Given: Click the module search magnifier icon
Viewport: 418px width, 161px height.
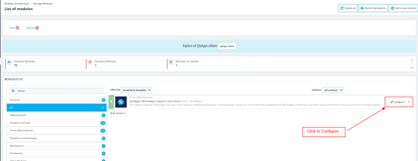Looking at the screenshot, I should 13,91.
